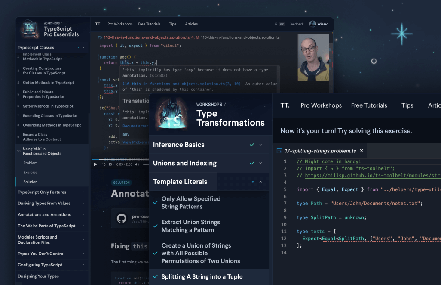Click the TypeScript Pro Essentials workshop logo

(30, 29)
